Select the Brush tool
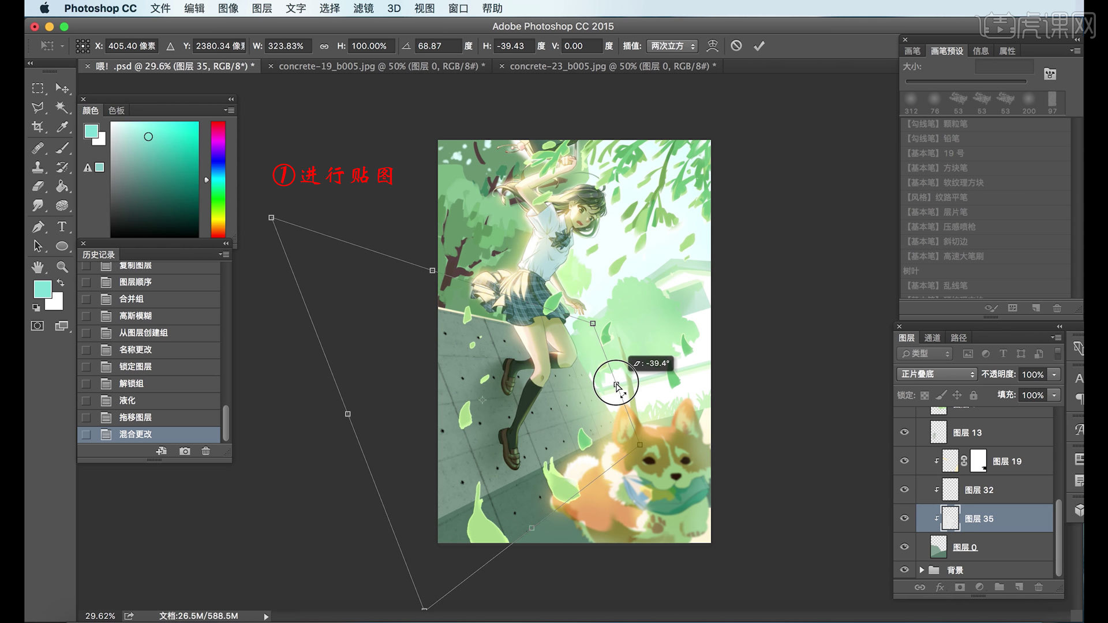 [x=62, y=148]
